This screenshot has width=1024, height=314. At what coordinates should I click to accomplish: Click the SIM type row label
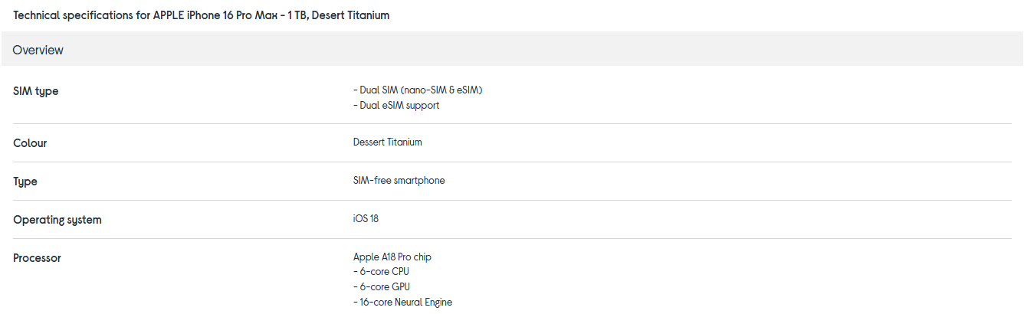(36, 91)
